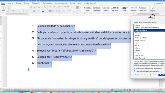Screen dimensions: 165x93
Task: Expand the Paste options arrow
Action: click(x=6, y=7)
